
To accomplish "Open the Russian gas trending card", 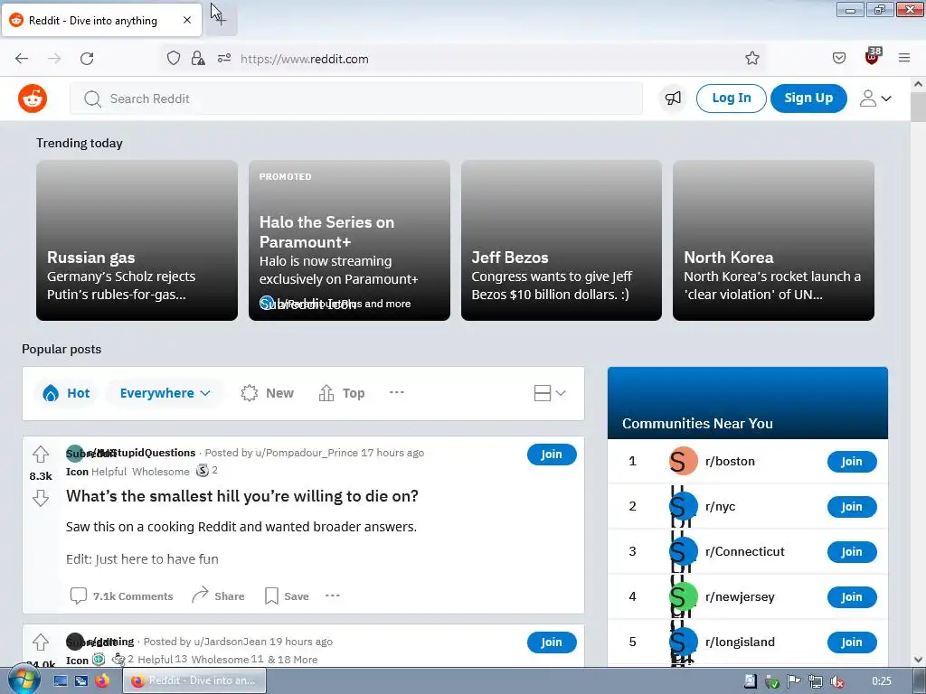I will click(137, 240).
